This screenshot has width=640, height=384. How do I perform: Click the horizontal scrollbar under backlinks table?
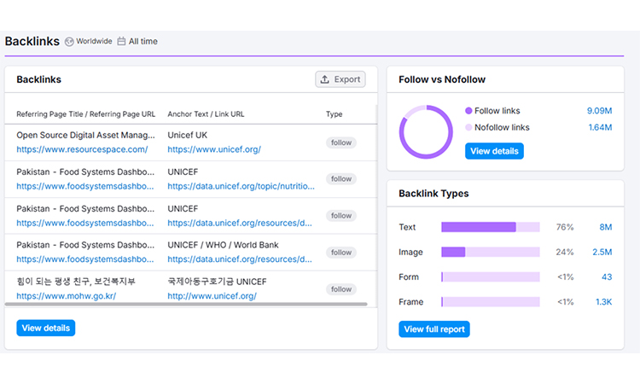click(186, 304)
